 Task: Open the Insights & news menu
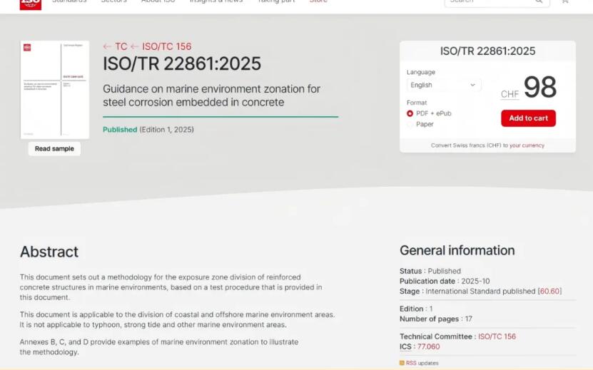216,2
